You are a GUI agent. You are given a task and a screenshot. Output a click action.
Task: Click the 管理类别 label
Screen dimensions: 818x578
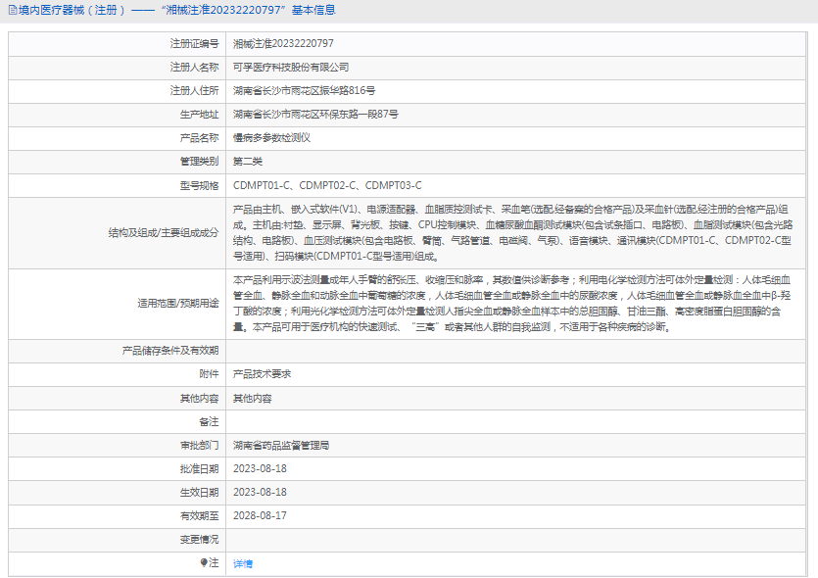pos(199,162)
